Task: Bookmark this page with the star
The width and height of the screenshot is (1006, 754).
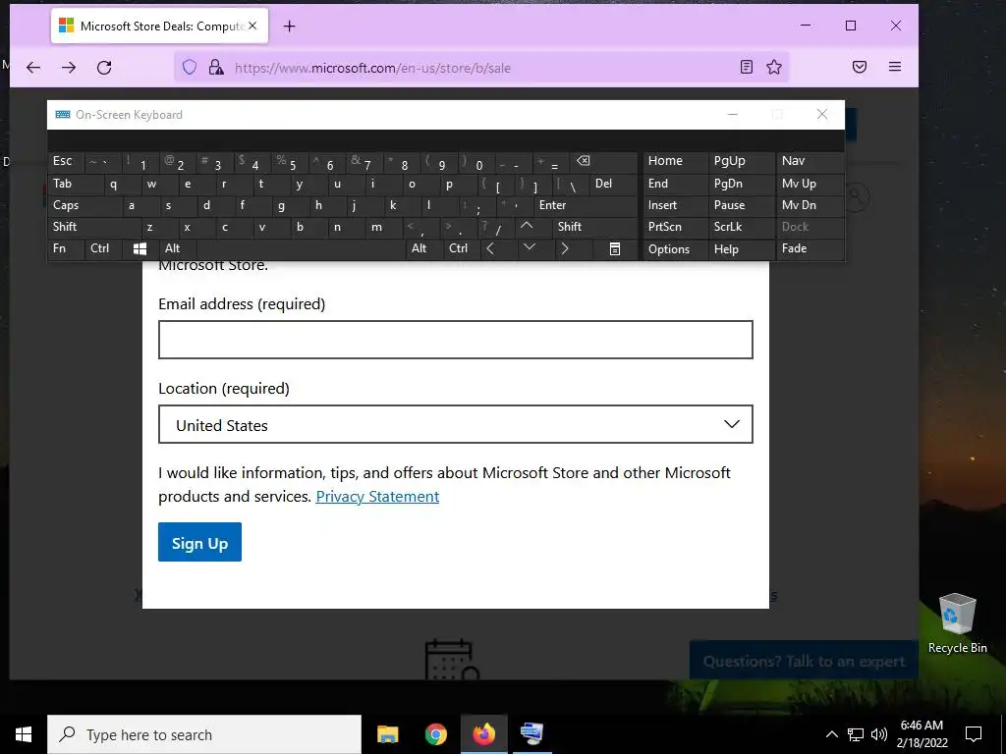Action: pyautogui.click(x=774, y=67)
